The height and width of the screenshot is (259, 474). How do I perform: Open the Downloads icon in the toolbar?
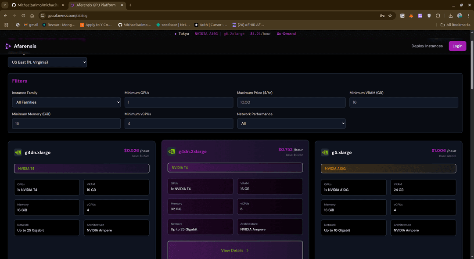click(451, 14)
